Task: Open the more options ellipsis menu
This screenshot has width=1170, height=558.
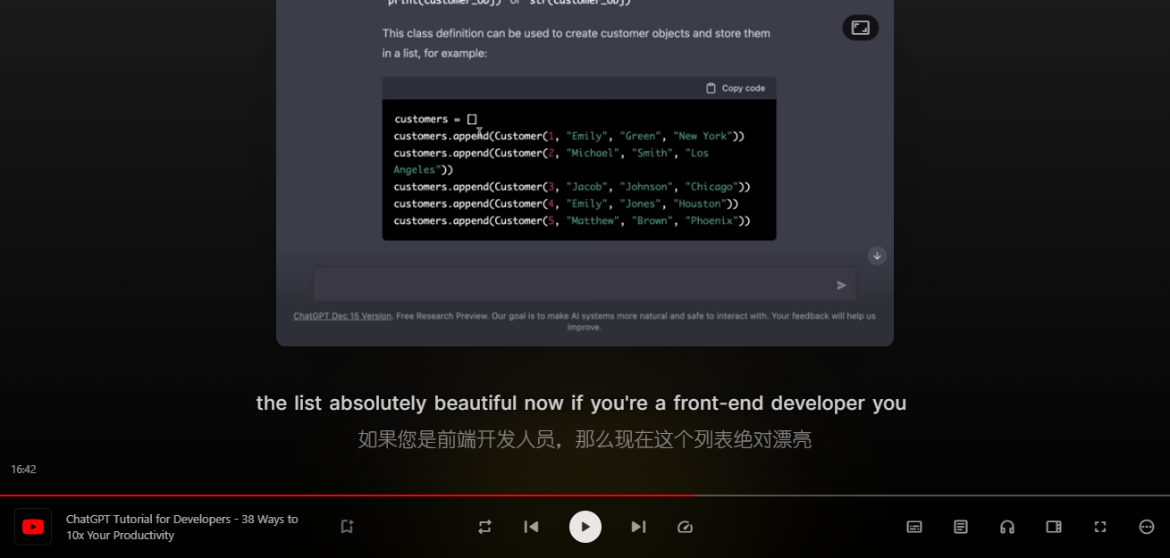Action: click(x=1147, y=527)
